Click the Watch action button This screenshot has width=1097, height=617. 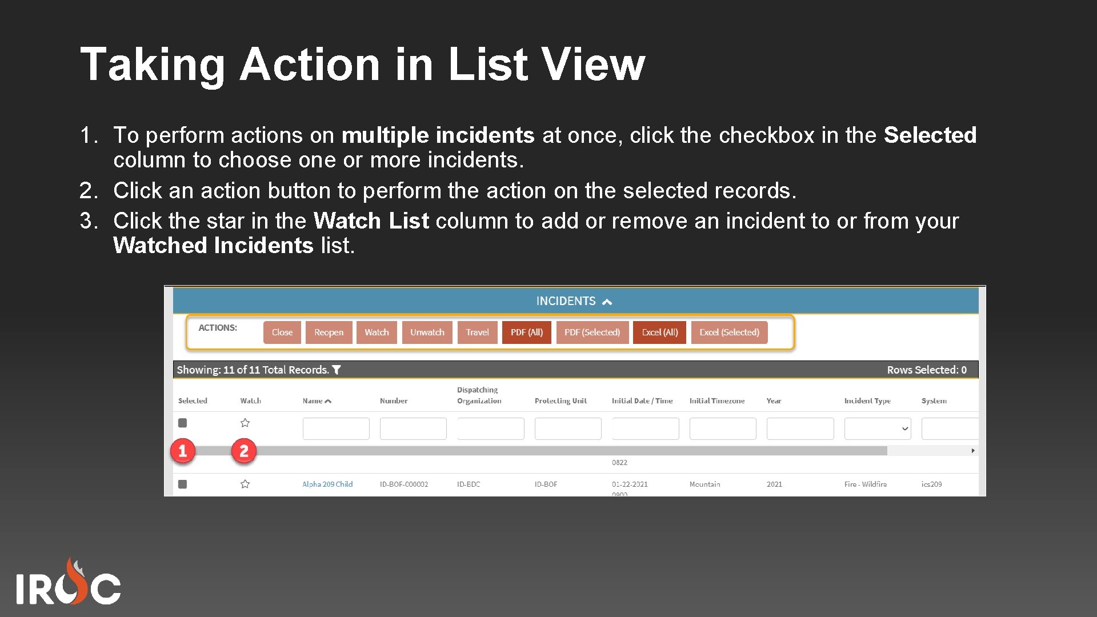[x=377, y=332]
